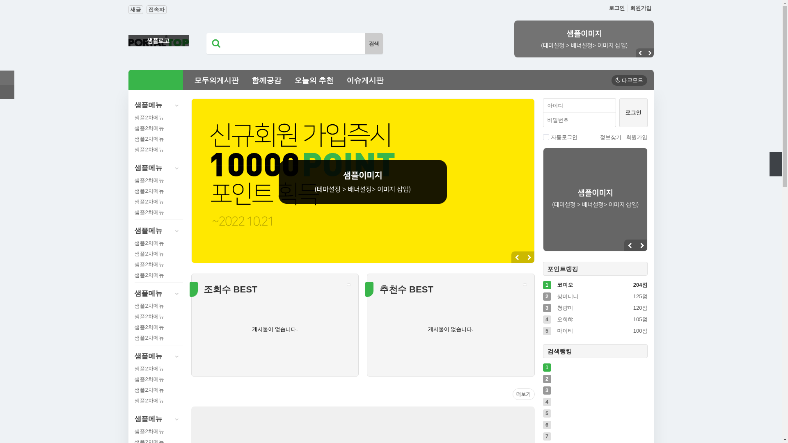Open more icon in 추천수 BEST panel
Screen dimensions: 788x443
(525, 285)
